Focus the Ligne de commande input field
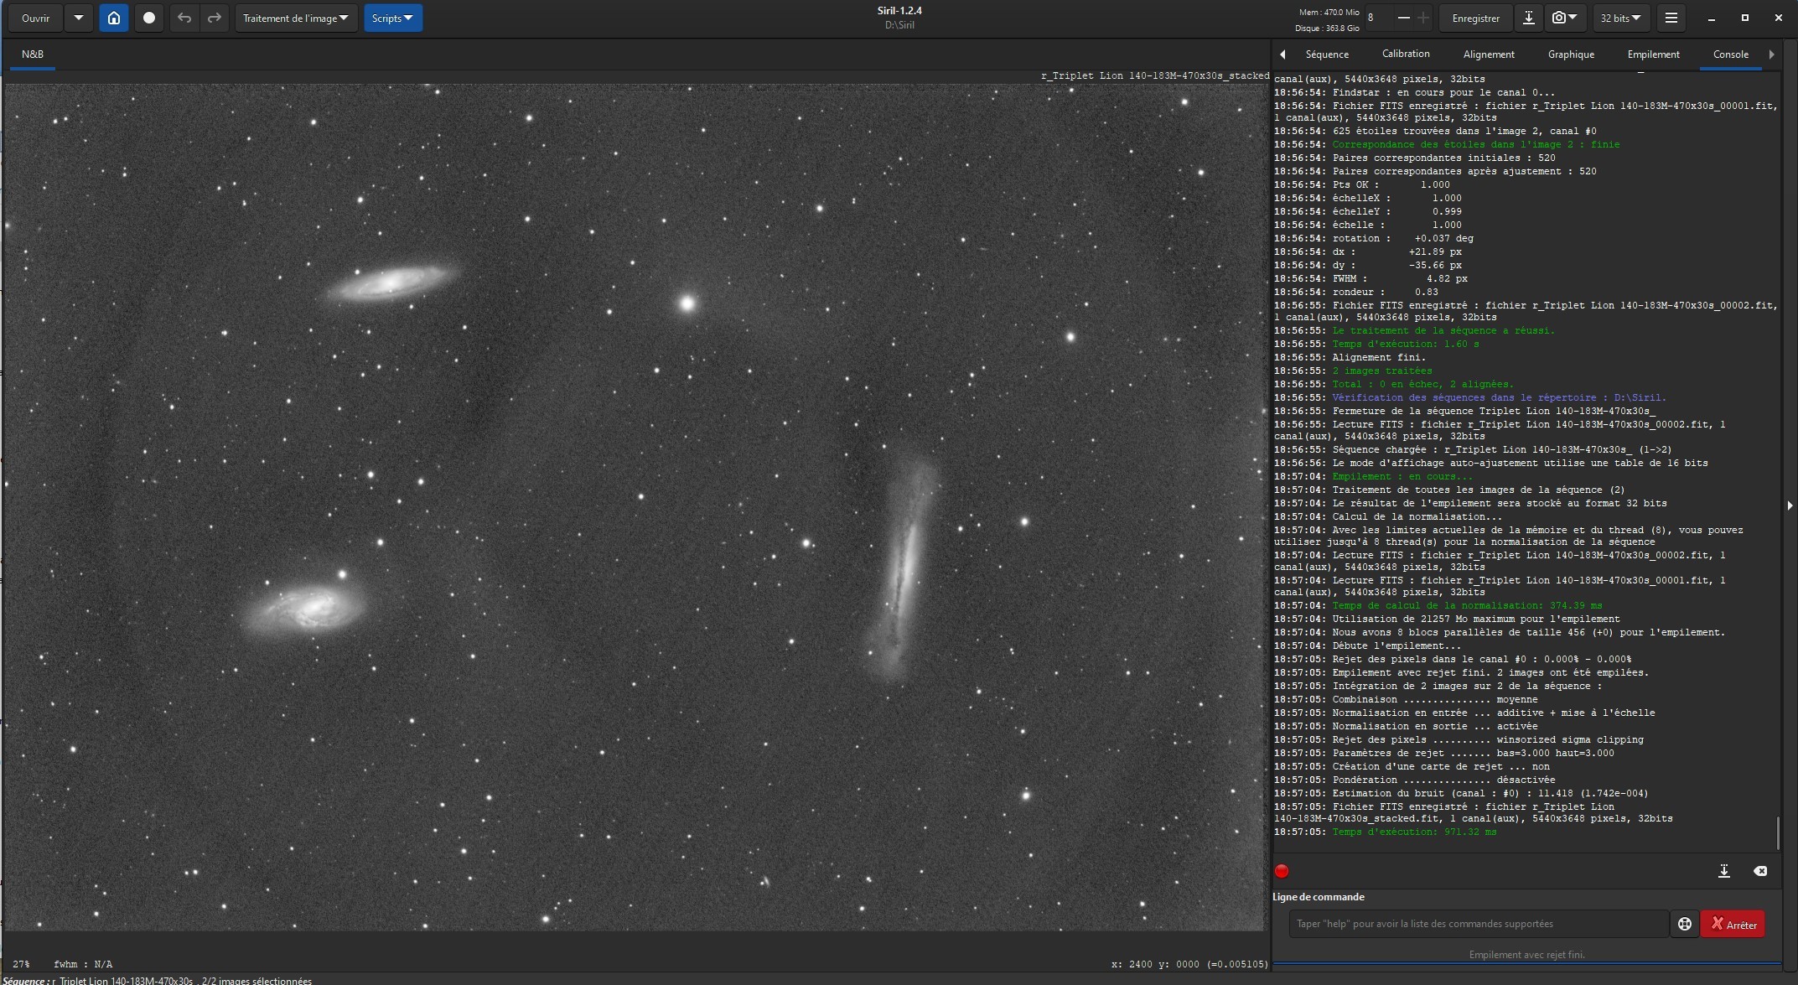The width and height of the screenshot is (1798, 985). [x=1478, y=924]
